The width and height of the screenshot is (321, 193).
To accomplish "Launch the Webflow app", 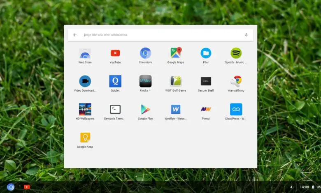I will (176, 109).
